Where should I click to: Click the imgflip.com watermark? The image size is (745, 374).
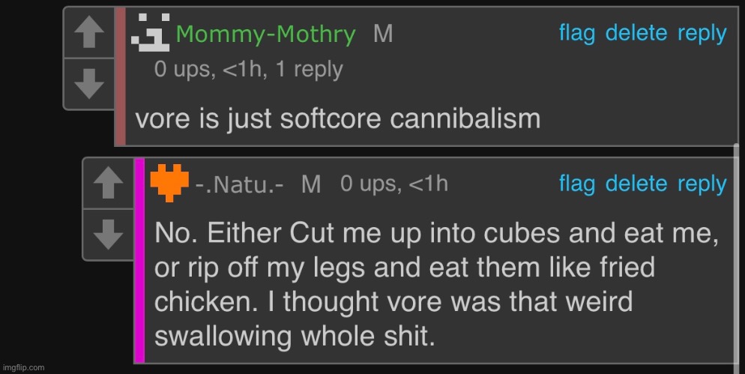point(23,367)
